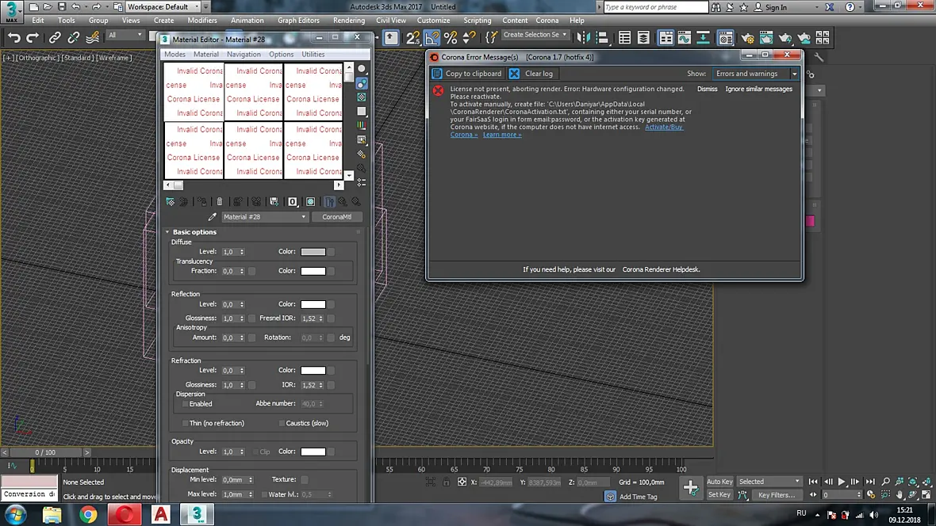
Task: Toggle Absolute transform type-in mode
Action: [462, 482]
